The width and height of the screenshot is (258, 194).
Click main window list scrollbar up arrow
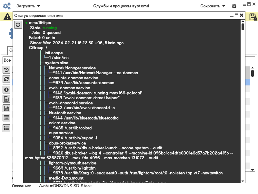[253, 68]
